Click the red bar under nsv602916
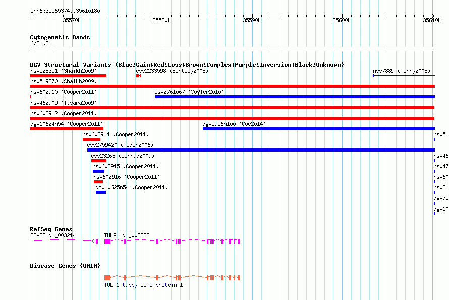The image size is (449, 300). click(98, 182)
